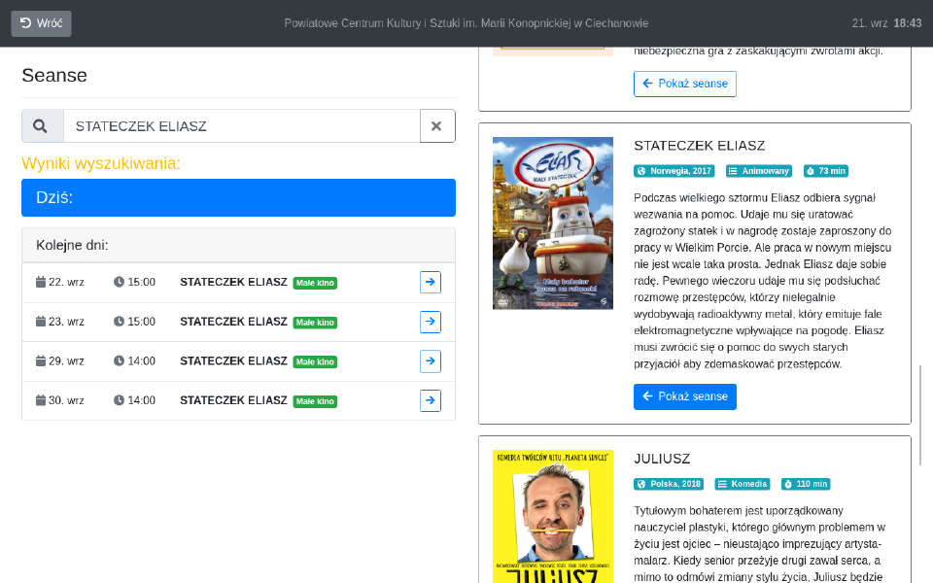This screenshot has width=933, height=583.
Task: Click the Małe kino badge for 23. wrz
Action: click(x=315, y=323)
